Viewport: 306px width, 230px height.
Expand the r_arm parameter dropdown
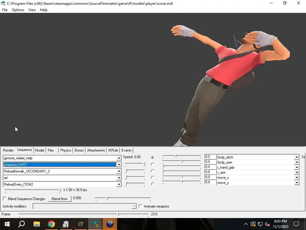297,172
